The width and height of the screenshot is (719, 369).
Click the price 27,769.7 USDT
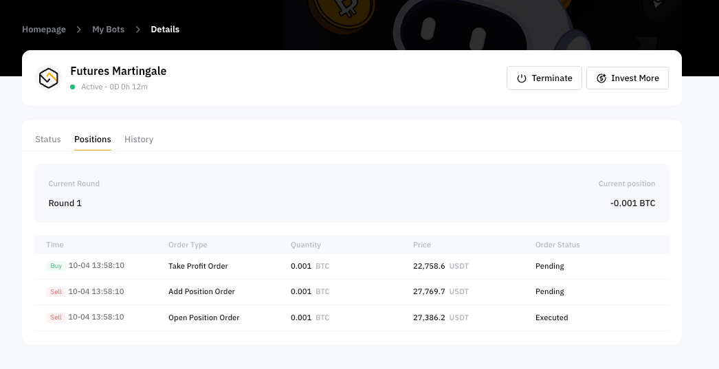(x=441, y=291)
